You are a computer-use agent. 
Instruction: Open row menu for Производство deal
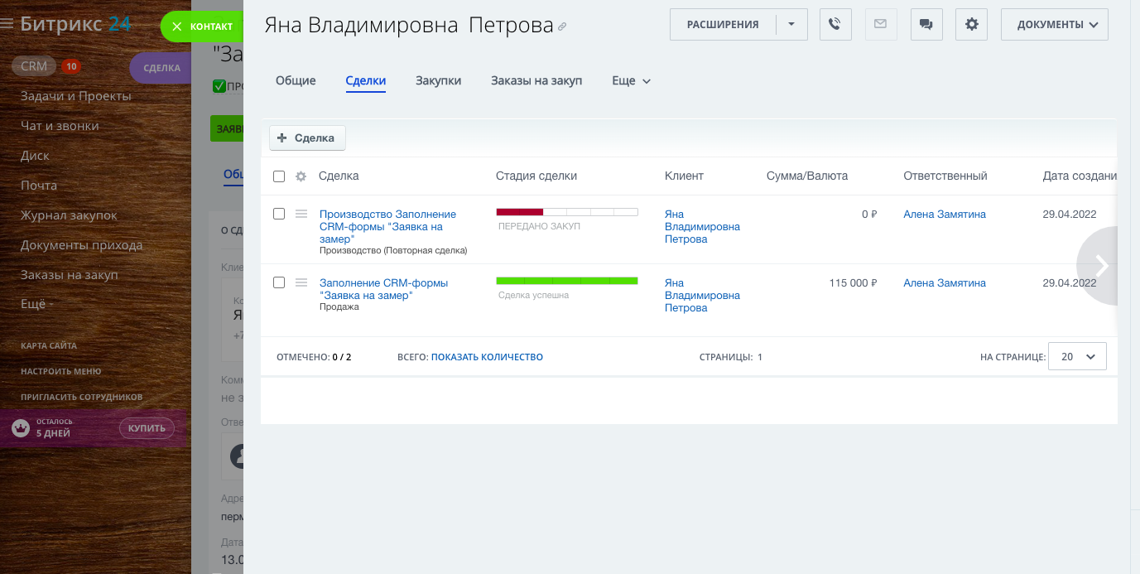301,214
